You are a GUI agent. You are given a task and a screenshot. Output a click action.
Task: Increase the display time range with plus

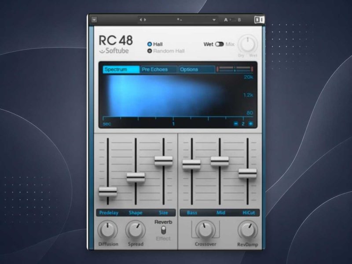pos(250,124)
